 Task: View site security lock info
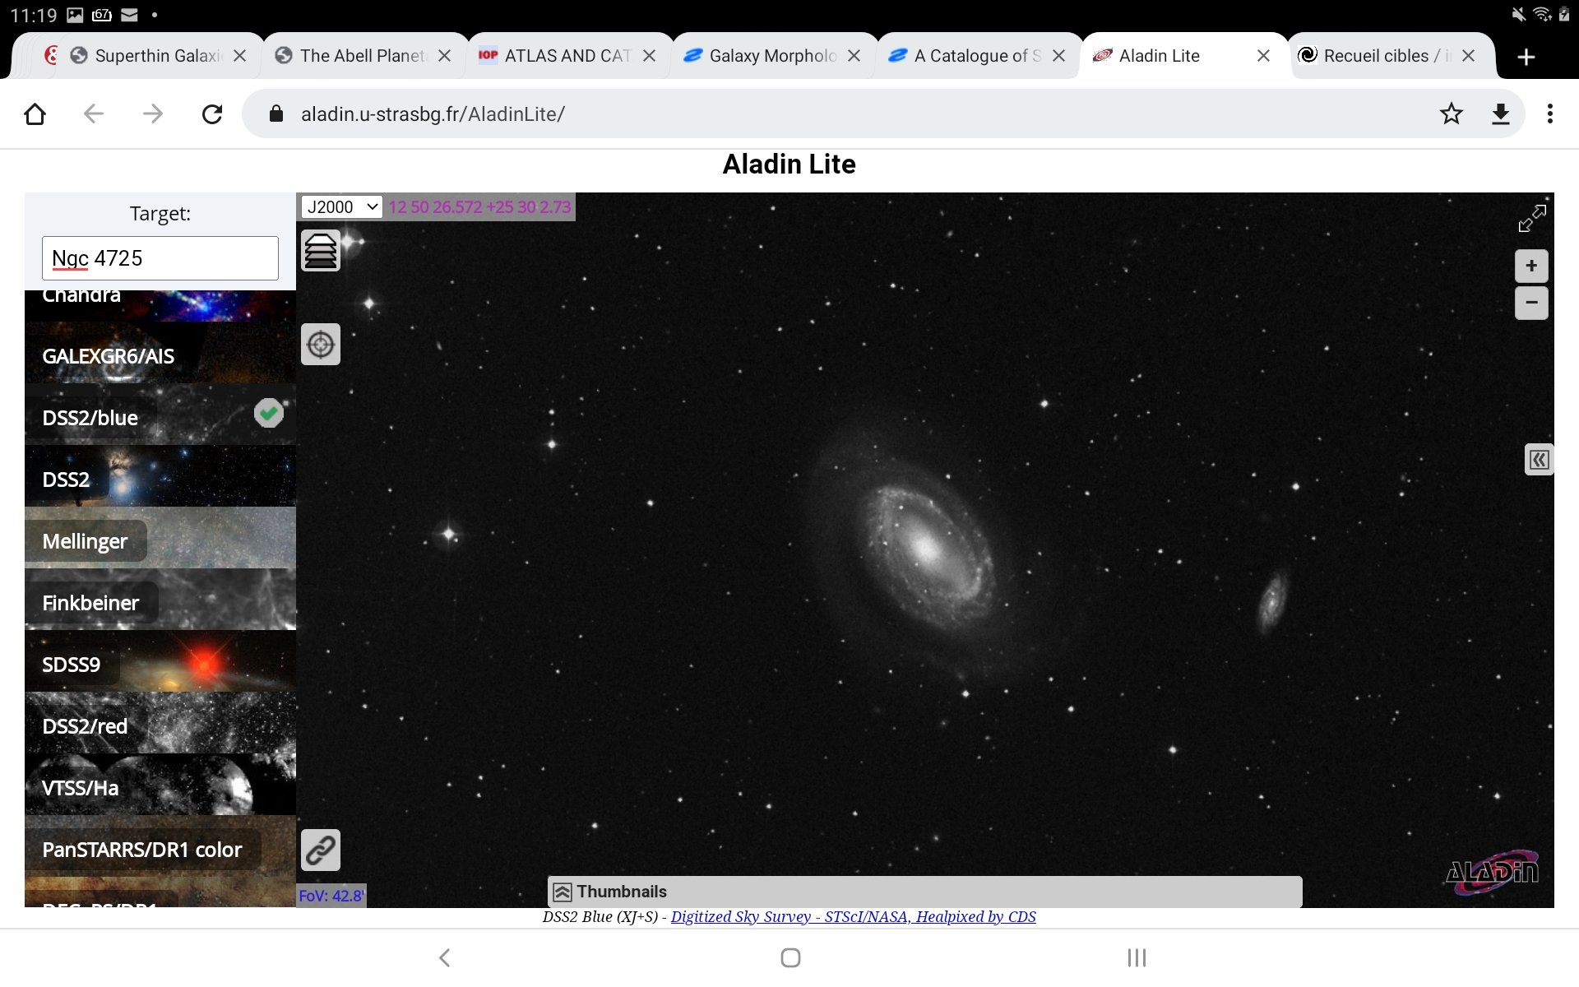(x=276, y=114)
